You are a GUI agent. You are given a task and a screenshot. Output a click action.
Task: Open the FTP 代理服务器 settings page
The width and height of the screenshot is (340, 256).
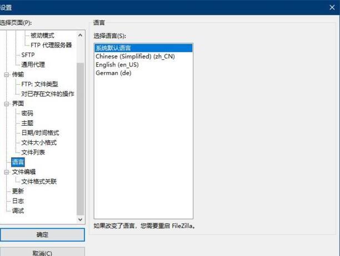pos(51,45)
